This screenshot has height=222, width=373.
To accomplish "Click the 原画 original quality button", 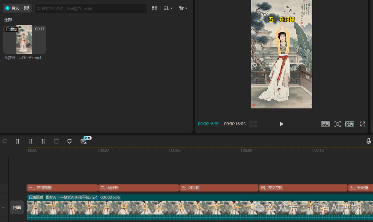I will pyautogui.click(x=325, y=124).
